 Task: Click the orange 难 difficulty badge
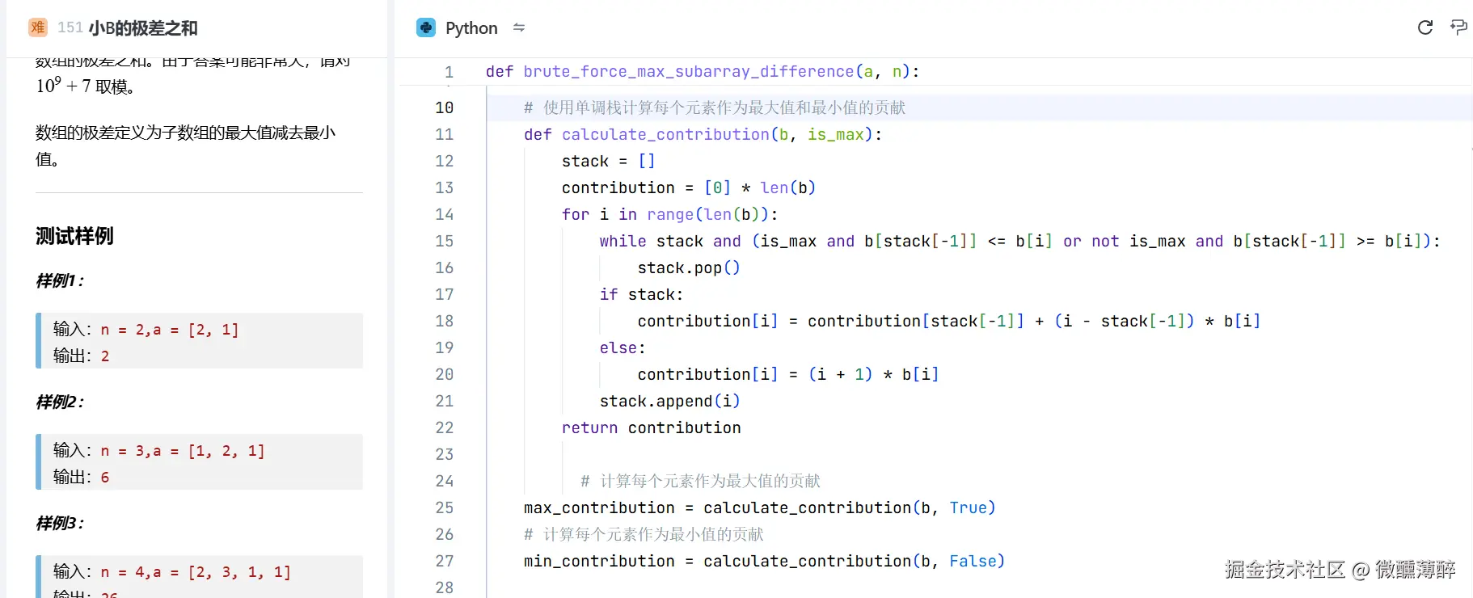point(37,27)
